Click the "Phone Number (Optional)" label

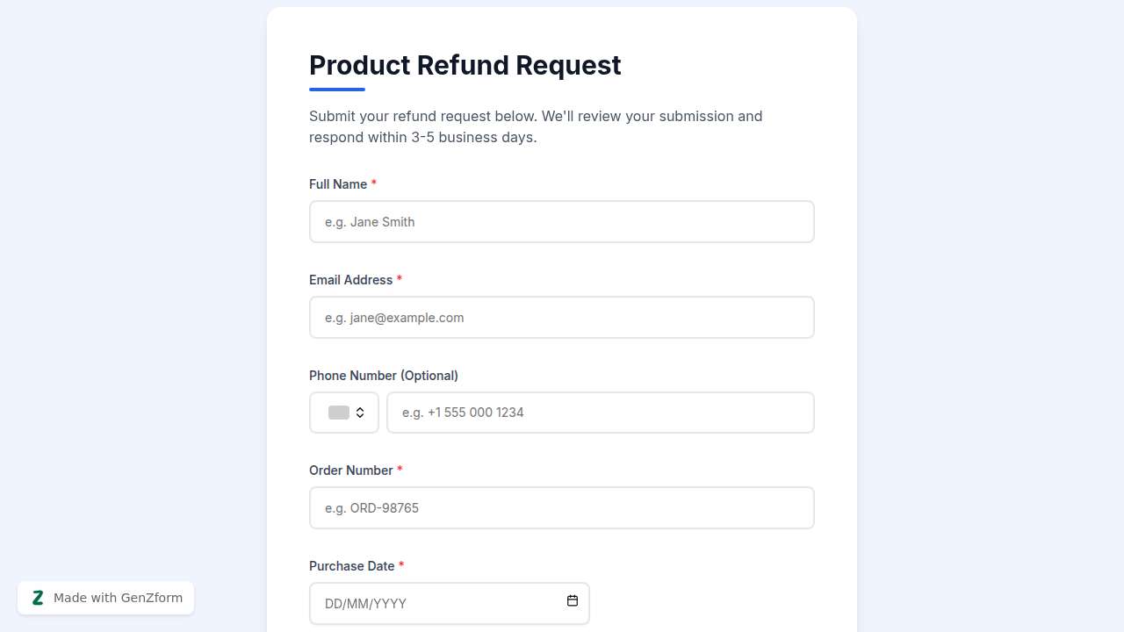[x=384, y=376]
